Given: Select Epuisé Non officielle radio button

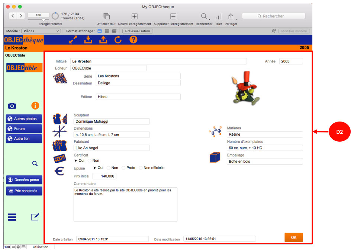Looking at the screenshot, I should pos(141,168).
